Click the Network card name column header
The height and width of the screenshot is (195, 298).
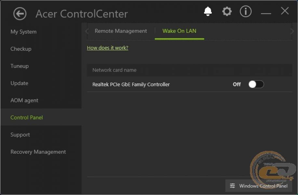(115, 70)
